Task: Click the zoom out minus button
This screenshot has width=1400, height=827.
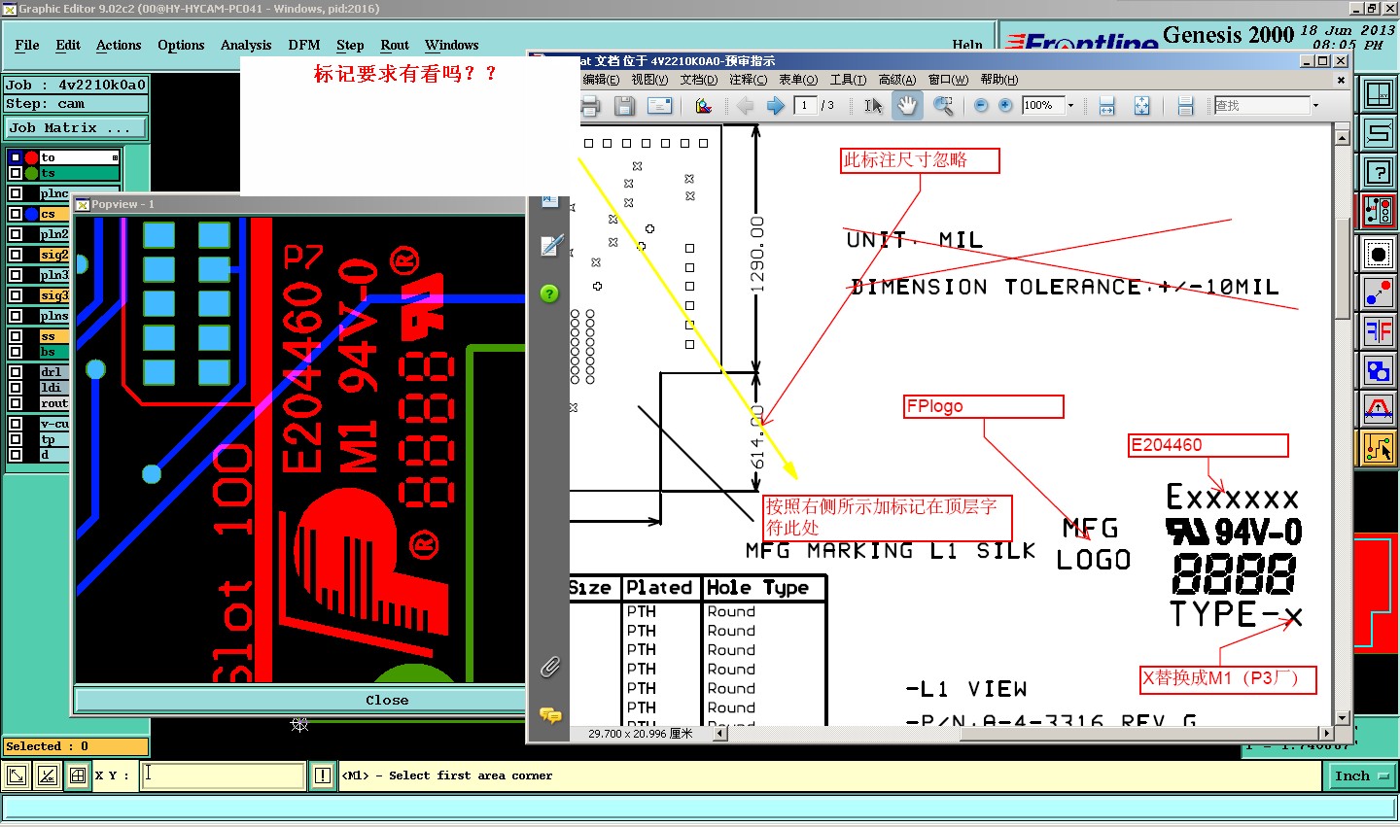Action: (981, 106)
